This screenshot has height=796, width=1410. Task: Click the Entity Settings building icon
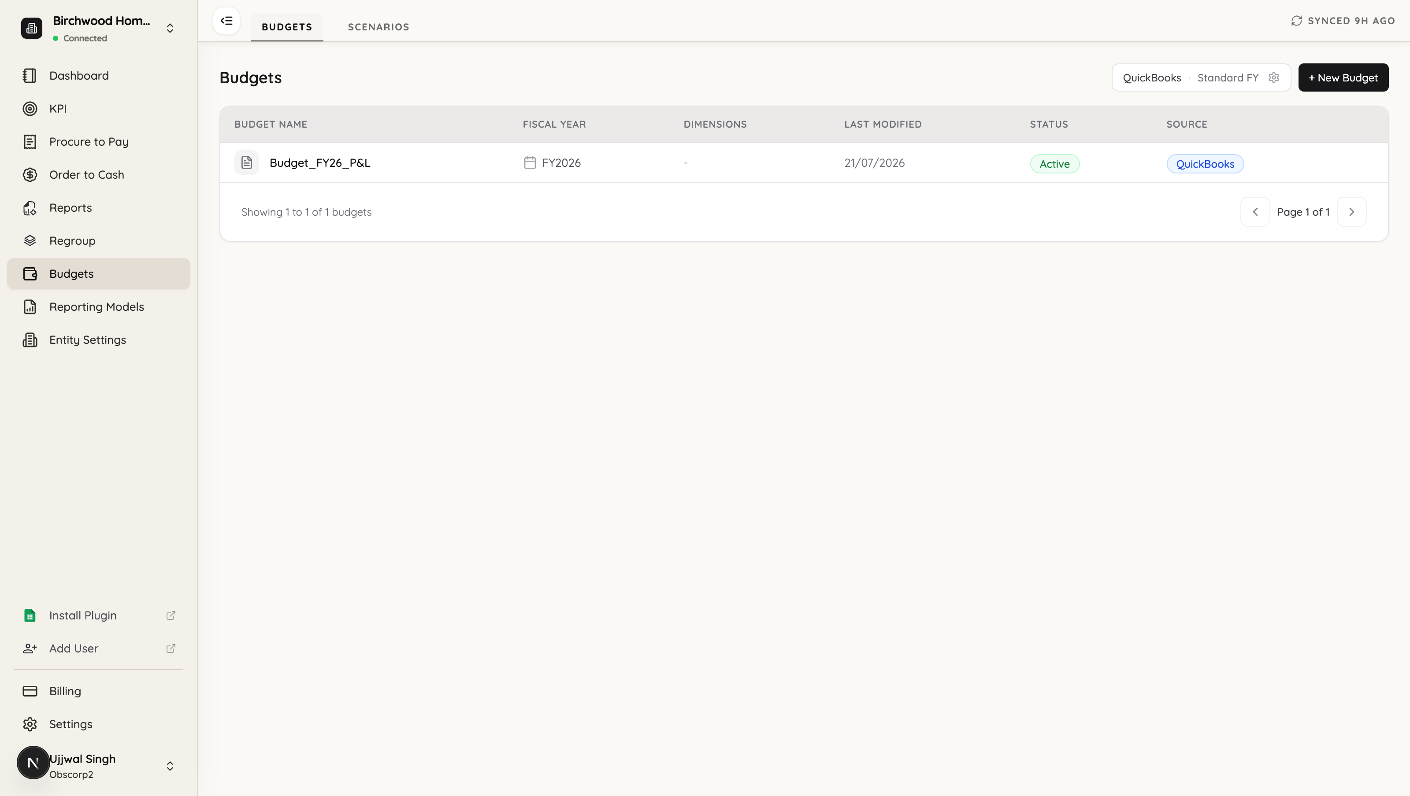pos(30,340)
